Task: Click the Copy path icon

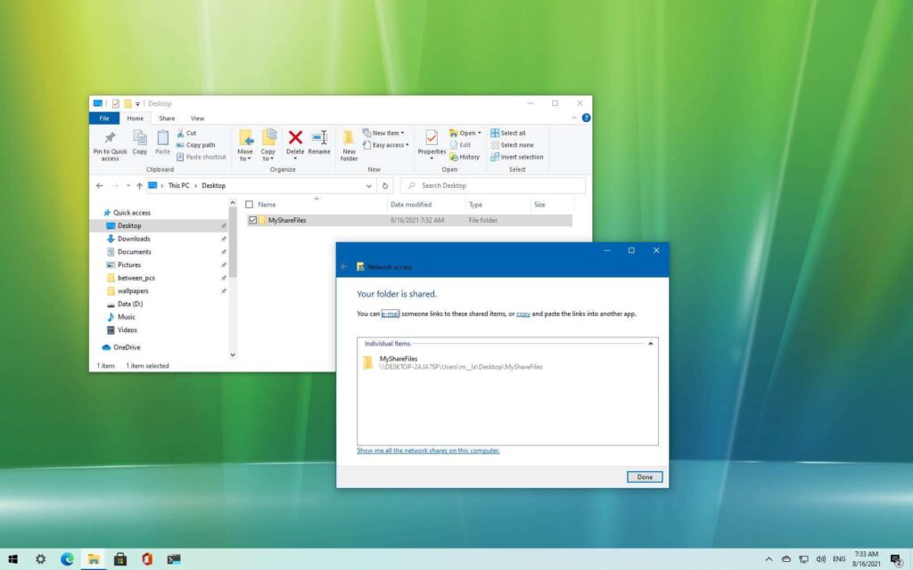Action: pos(196,145)
